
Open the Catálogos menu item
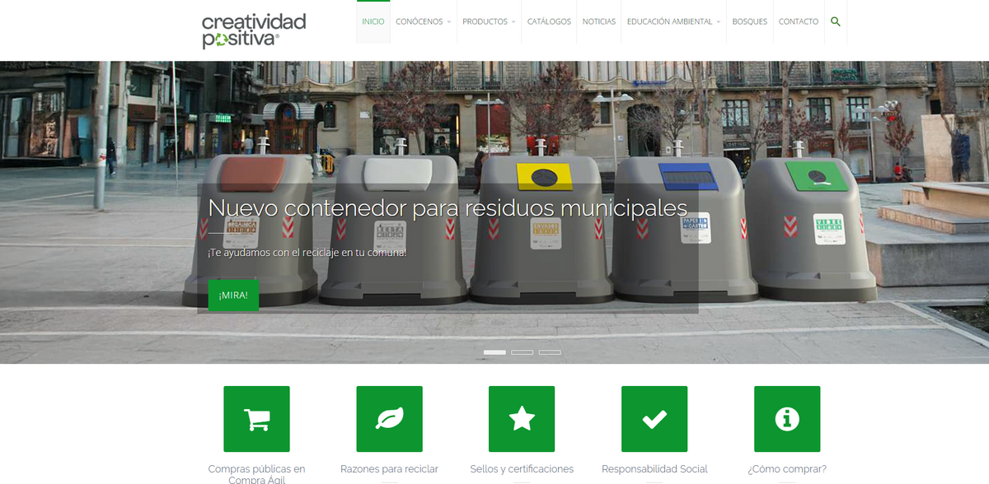click(549, 21)
